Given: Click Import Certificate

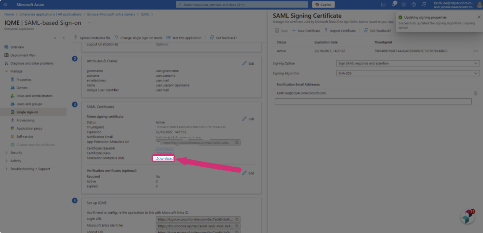Looking at the screenshot, I should point(340,31).
